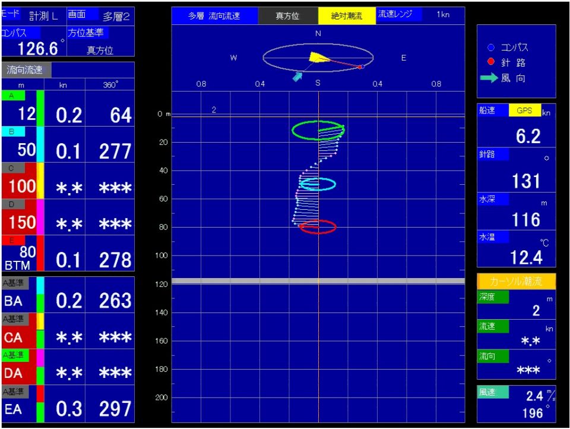Select the 多層 流向流速 tab

coord(214,16)
